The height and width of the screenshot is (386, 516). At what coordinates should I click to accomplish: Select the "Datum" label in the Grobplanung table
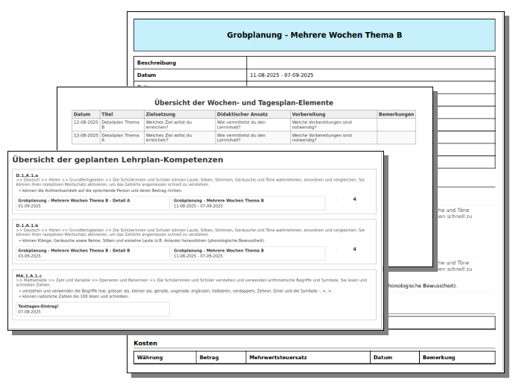pos(190,75)
